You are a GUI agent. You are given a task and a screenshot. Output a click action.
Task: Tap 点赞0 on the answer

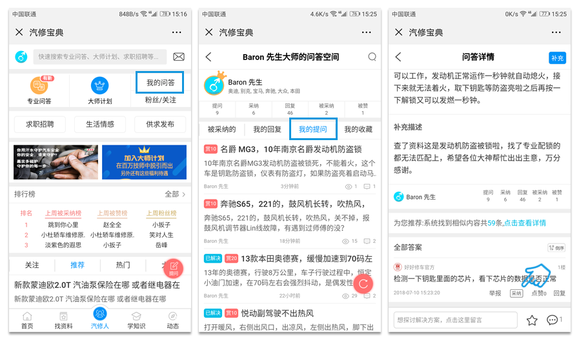[x=539, y=293]
